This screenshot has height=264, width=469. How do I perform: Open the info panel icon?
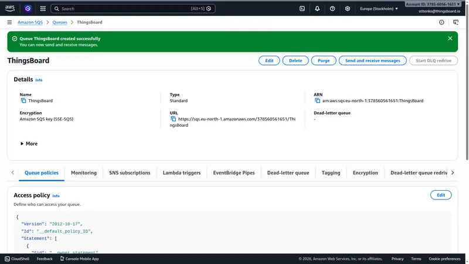[441, 22]
